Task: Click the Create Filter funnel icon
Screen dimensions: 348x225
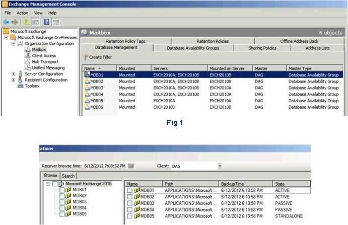Action: [x=85, y=57]
